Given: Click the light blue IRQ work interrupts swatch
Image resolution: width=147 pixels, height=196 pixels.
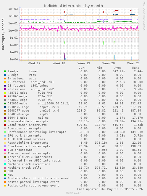Looking at the screenshot, I should point(5,136).
